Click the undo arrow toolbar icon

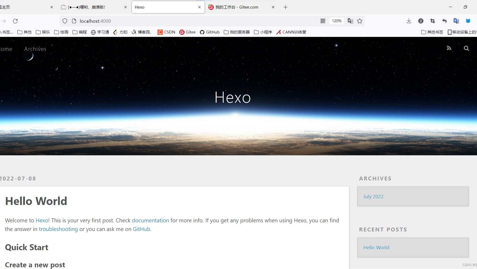444,21
